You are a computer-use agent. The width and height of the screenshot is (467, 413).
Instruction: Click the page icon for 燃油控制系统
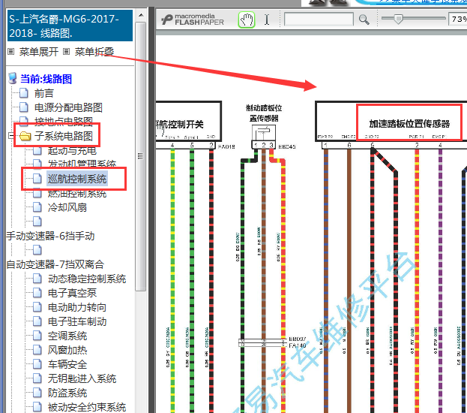pyautogui.click(x=37, y=194)
